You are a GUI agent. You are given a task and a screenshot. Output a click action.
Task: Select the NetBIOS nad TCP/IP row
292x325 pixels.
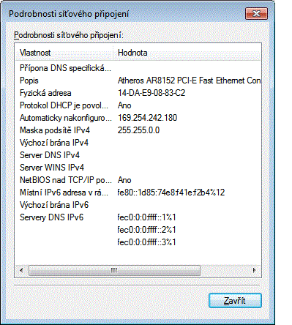[138, 180]
